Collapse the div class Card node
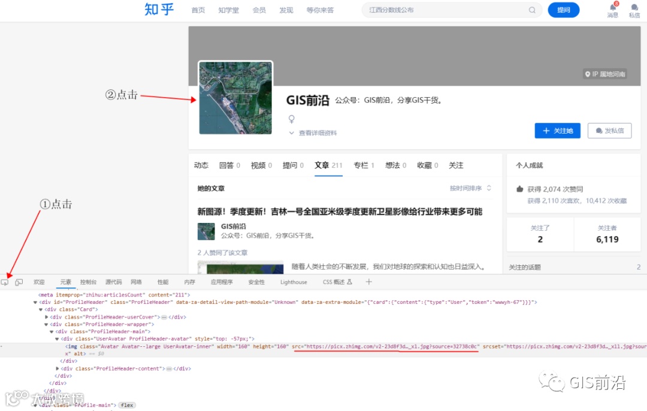 tap(41, 310)
